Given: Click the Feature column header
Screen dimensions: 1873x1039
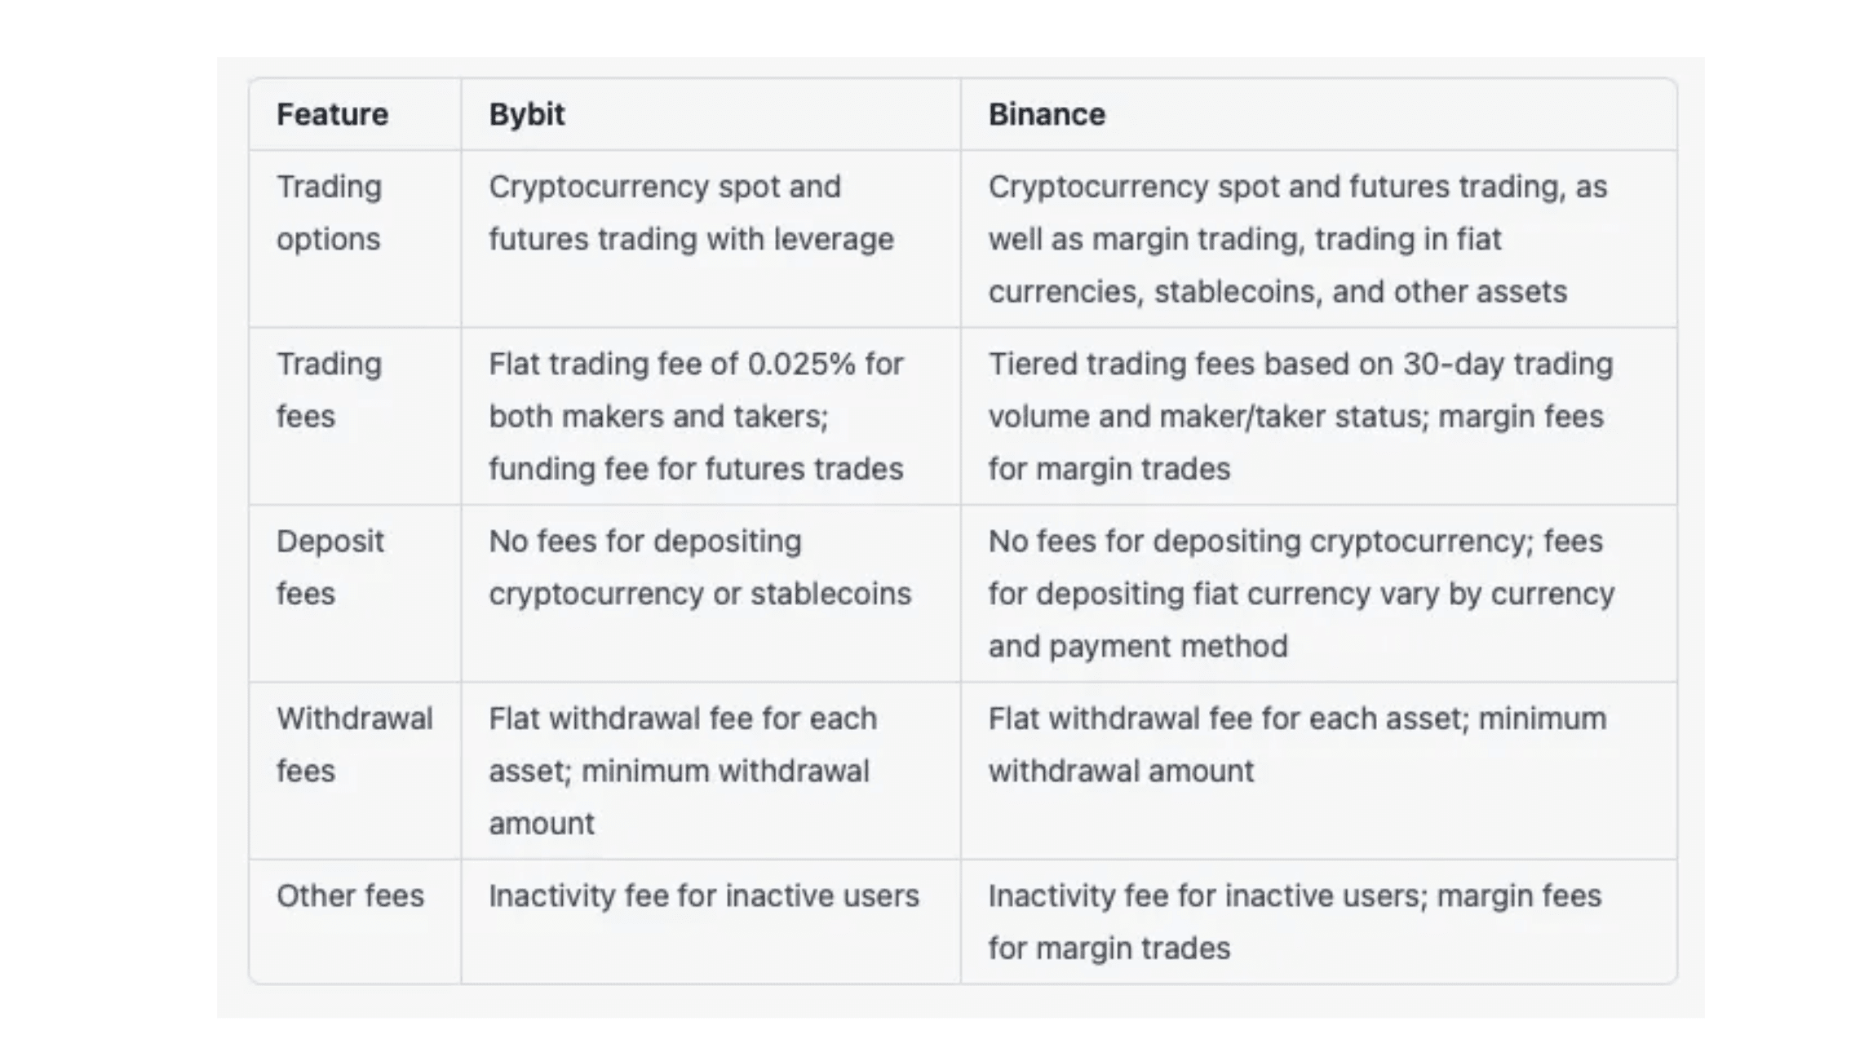Looking at the screenshot, I should 332,115.
